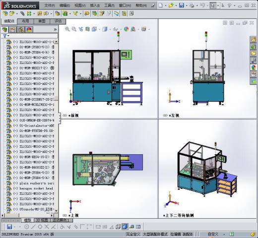Click the tag icon in the status bar
Screen dimensions: 258x238
pyautogui.click(x=253, y=234)
